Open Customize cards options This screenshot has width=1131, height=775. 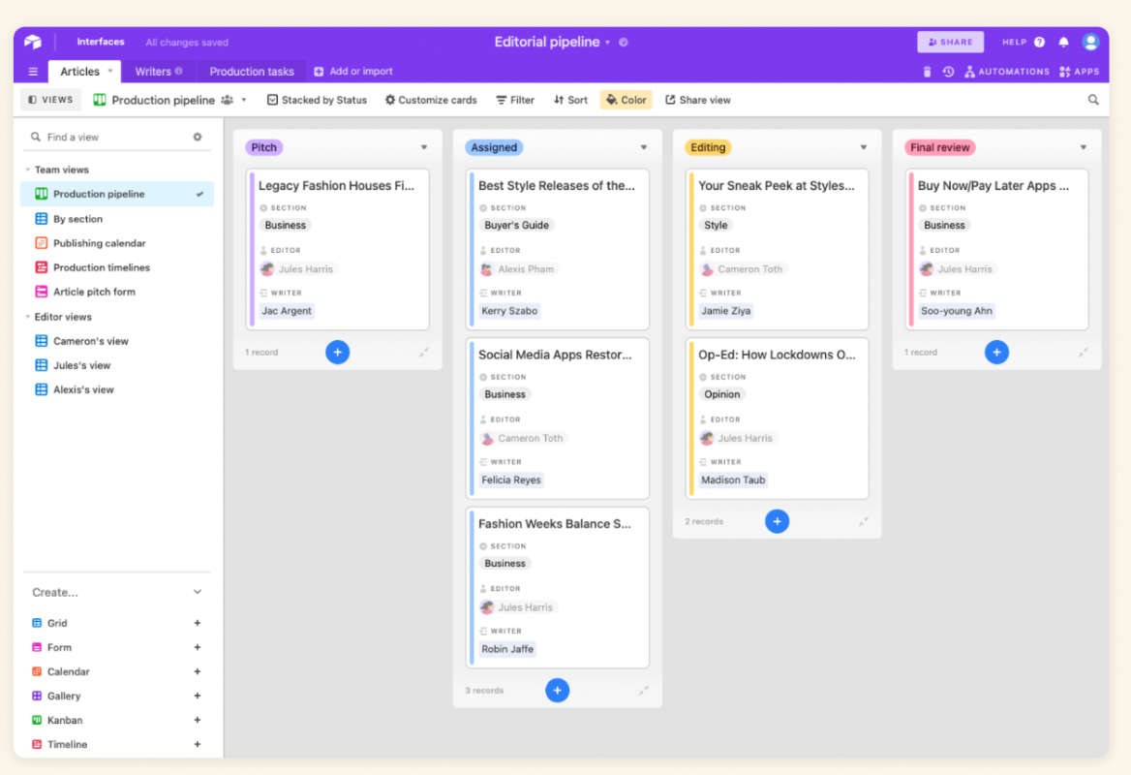(431, 100)
